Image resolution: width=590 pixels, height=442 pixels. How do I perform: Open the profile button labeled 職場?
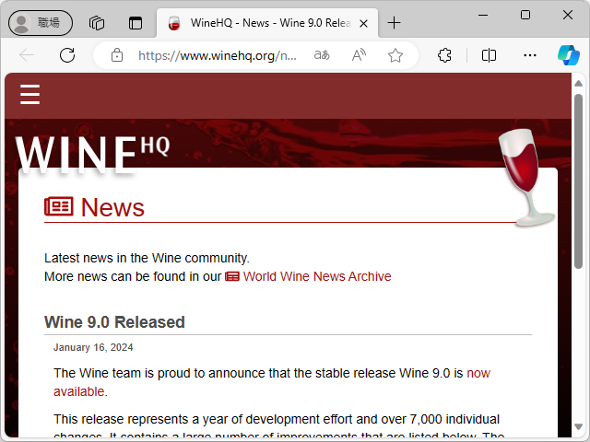pyautogui.click(x=41, y=23)
